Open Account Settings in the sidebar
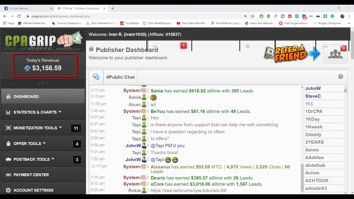354x199 pixels. [x=43, y=190]
